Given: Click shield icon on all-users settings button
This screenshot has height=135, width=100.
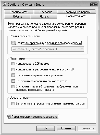Looking at the screenshot, I should tap(9, 117).
